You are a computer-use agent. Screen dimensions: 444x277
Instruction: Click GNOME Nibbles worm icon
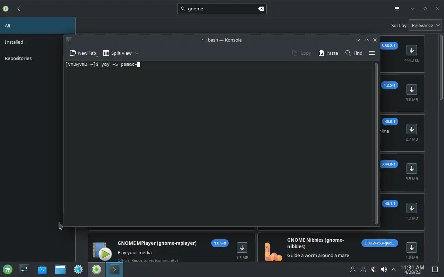[273, 251]
